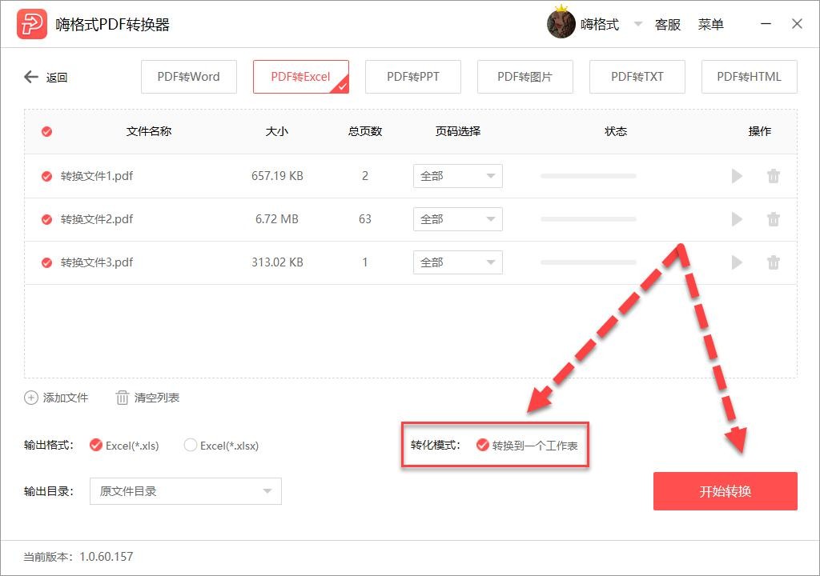Screen dimensions: 820x576
Task: Click size value 313.02 KB
Action: point(277,262)
